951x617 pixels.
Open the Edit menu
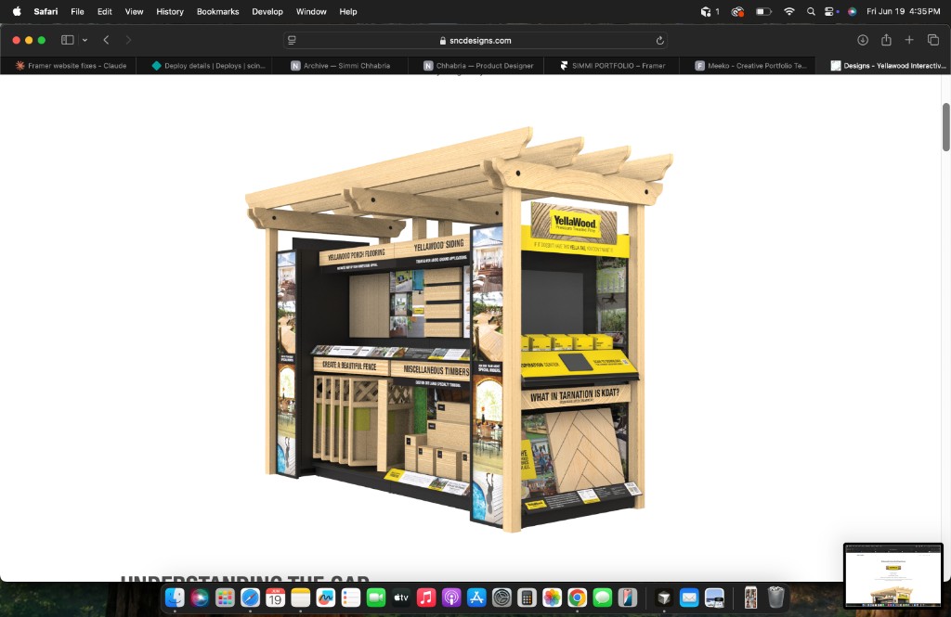(x=104, y=11)
